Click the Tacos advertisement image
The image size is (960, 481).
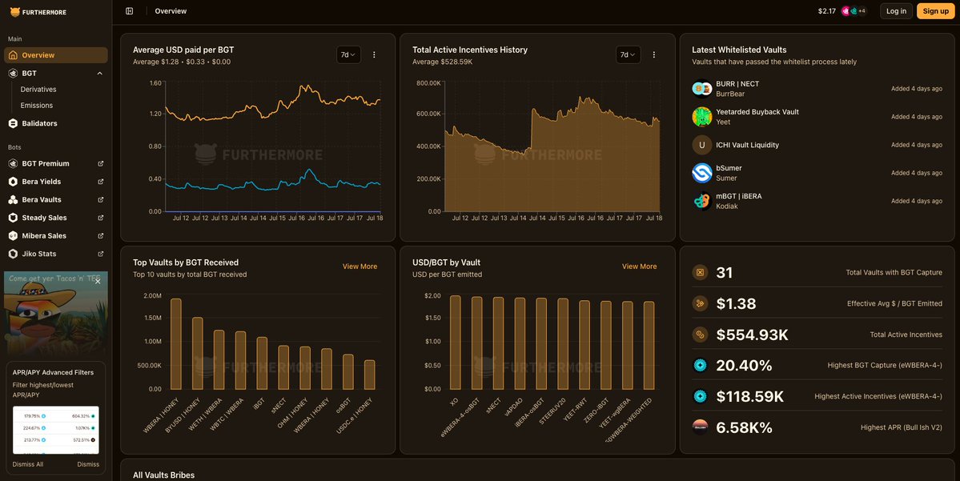click(56, 314)
